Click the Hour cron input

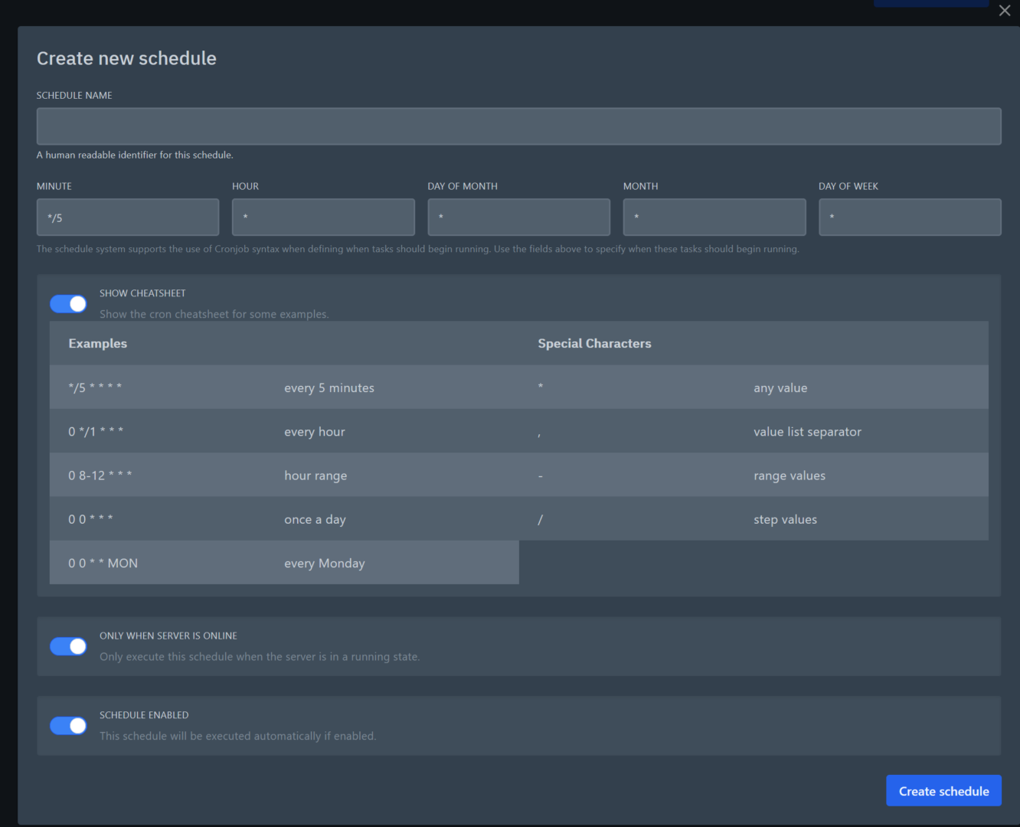click(322, 217)
